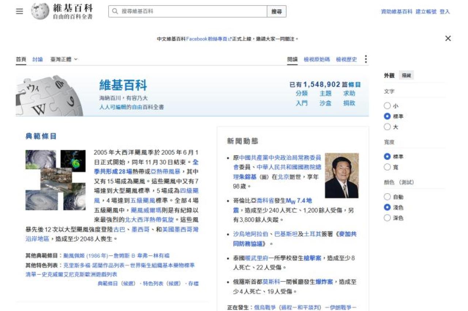This screenshot has height=311, width=468.
Task: Dismiss the Facebook announcement banner
Action: [448, 38]
